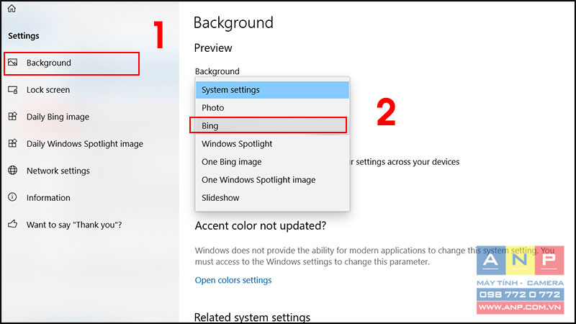Click the Home icon above Settings

(x=12, y=8)
